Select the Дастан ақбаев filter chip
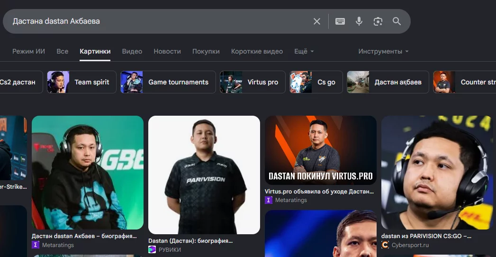This screenshot has height=257, width=496. (x=388, y=82)
